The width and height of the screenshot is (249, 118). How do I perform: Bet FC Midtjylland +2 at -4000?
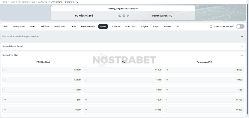point(42,110)
